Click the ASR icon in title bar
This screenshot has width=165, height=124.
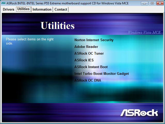[3, 3]
